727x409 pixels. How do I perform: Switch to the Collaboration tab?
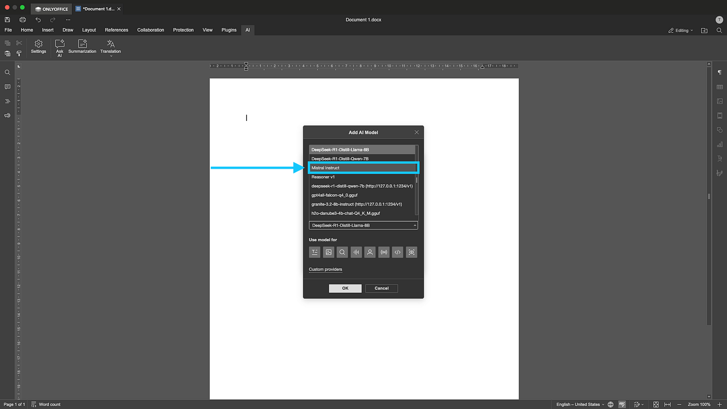point(151,30)
